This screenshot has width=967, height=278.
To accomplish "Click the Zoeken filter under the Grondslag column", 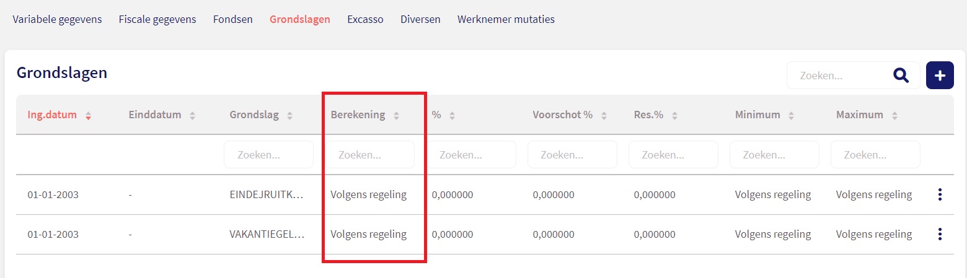I will (x=268, y=155).
